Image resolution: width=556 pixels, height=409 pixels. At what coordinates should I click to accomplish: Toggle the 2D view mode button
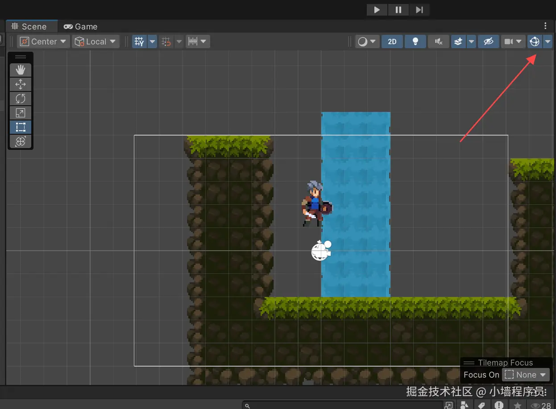392,41
